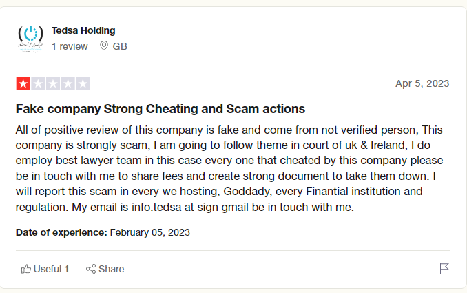Click the GB country label
This screenshot has height=293, width=467.
[x=120, y=46]
